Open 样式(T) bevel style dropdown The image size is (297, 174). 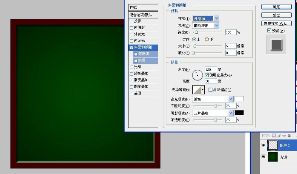206,18
